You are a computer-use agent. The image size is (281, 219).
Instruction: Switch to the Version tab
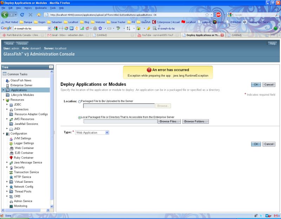tap(22, 43)
